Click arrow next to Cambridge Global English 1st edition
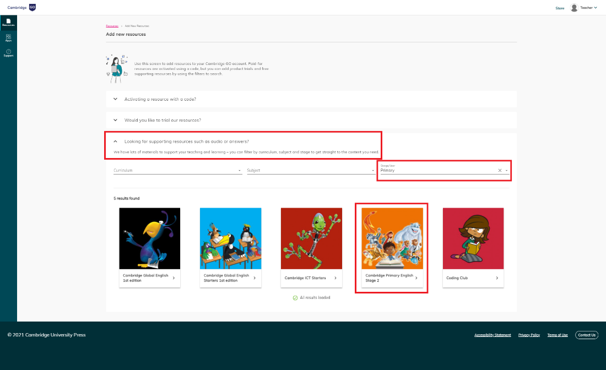Image resolution: width=606 pixels, height=370 pixels. point(174,278)
